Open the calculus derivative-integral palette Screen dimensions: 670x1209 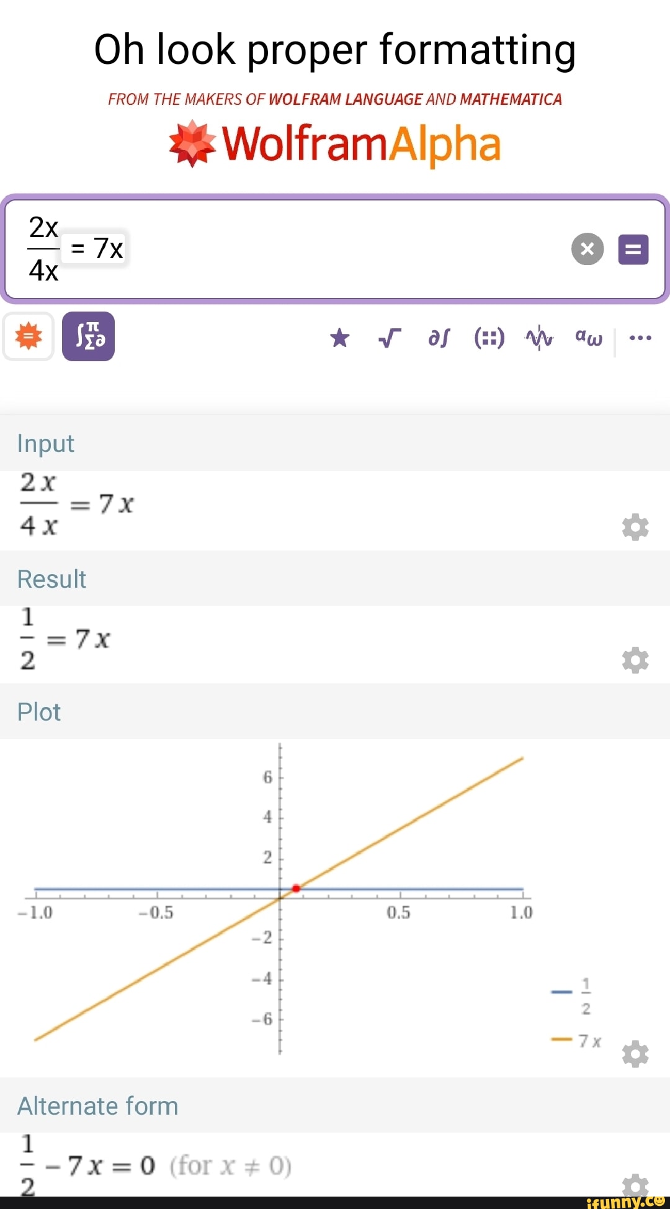(439, 338)
